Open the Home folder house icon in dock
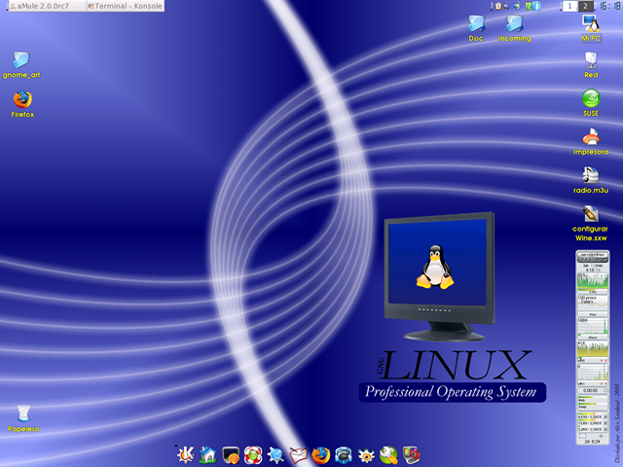This screenshot has width=623, height=467. [207, 454]
